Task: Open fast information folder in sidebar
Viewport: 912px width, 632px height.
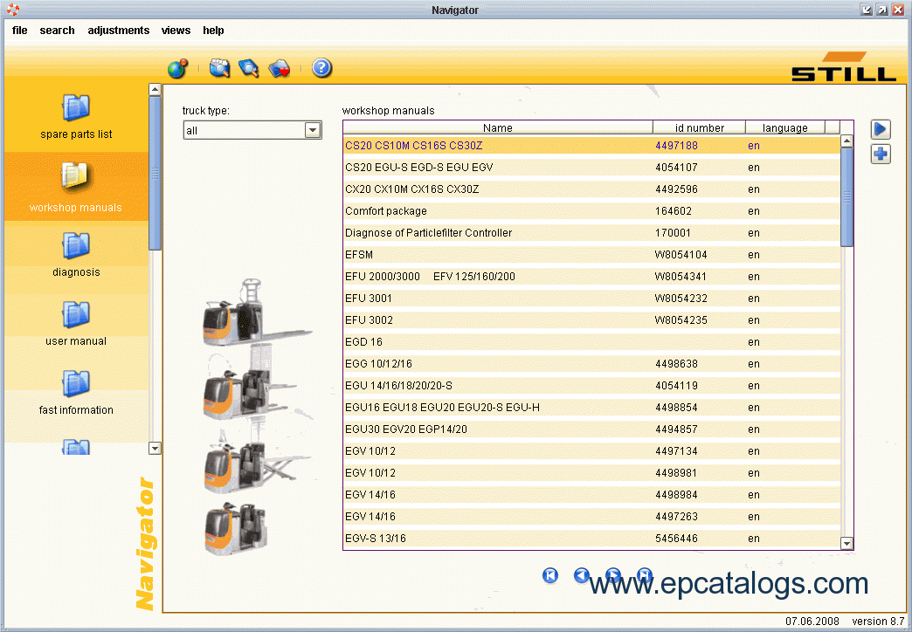Action: click(76, 384)
